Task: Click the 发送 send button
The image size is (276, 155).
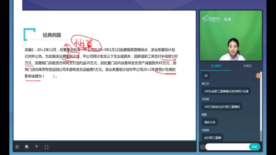Action: pyautogui.click(x=254, y=147)
